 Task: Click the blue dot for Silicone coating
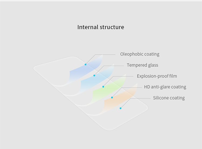pos(120,108)
